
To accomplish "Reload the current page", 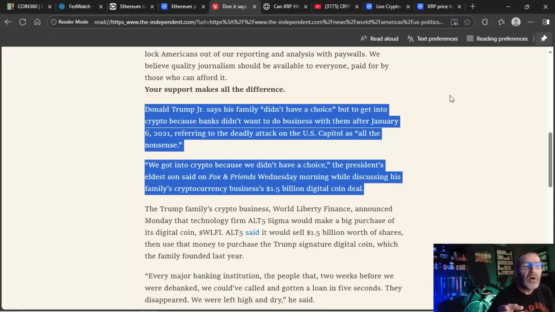I will point(23,22).
